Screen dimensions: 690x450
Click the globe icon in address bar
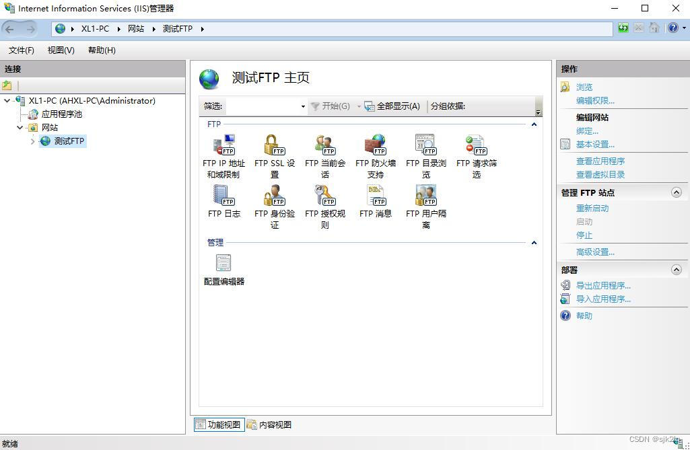tap(61, 29)
